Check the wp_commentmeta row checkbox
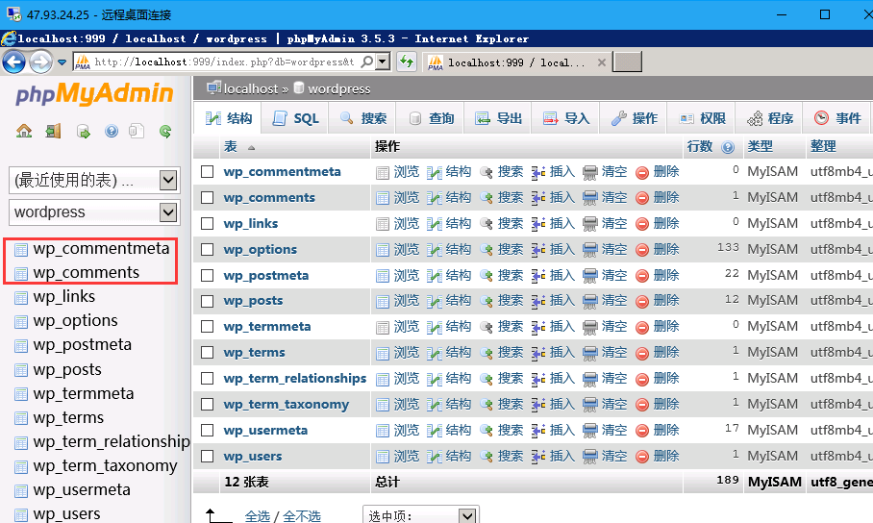The width and height of the screenshot is (873, 523). coord(207,171)
